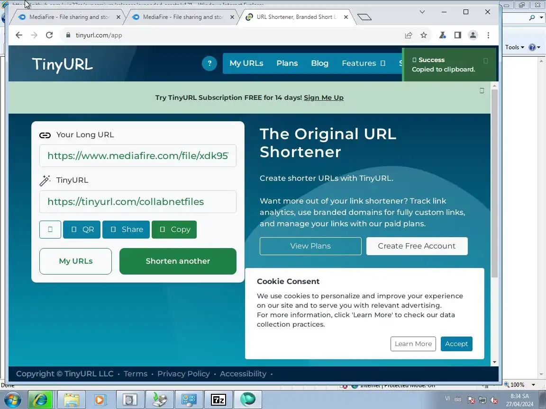Click the scrollbar down arrow
The height and width of the screenshot is (409, 546).
tap(494, 362)
